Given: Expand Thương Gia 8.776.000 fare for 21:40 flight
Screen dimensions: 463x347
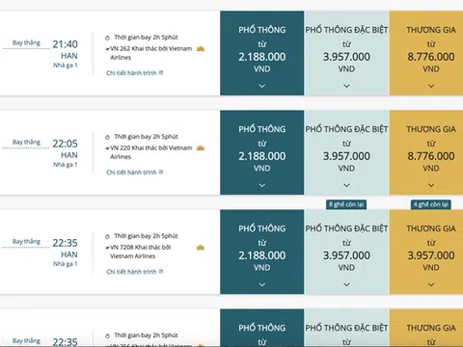Looking at the screenshot, I should pyautogui.click(x=431, y=86).
